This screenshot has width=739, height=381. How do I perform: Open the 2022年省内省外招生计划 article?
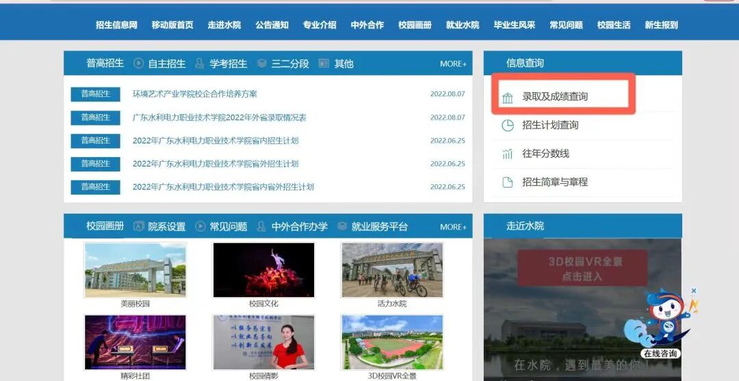click(223, 186)
